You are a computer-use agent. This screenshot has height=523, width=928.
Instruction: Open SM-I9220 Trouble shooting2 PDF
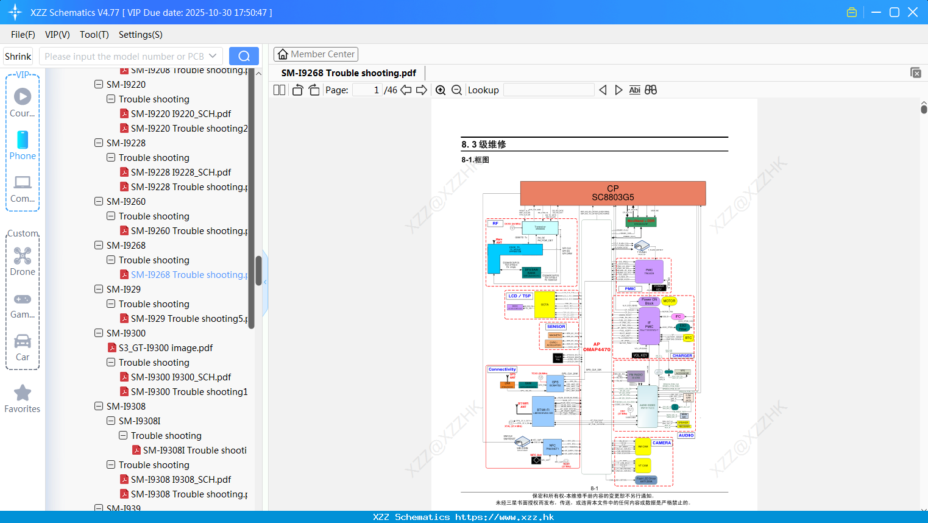point(189,129)
